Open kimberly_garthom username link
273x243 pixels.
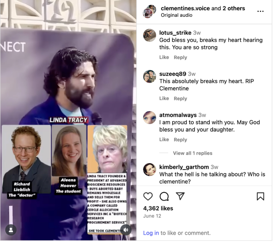tap(184, 167)
